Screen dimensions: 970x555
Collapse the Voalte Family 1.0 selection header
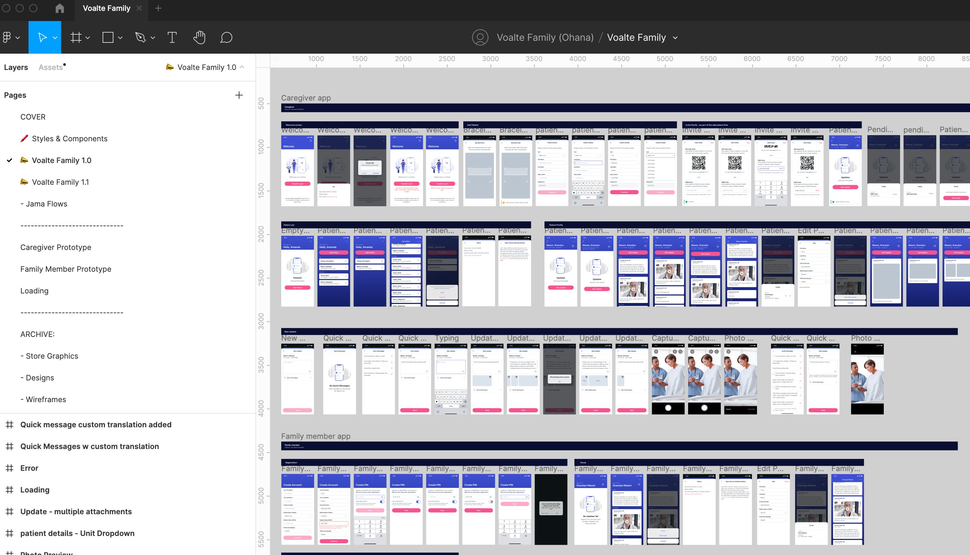242,67
